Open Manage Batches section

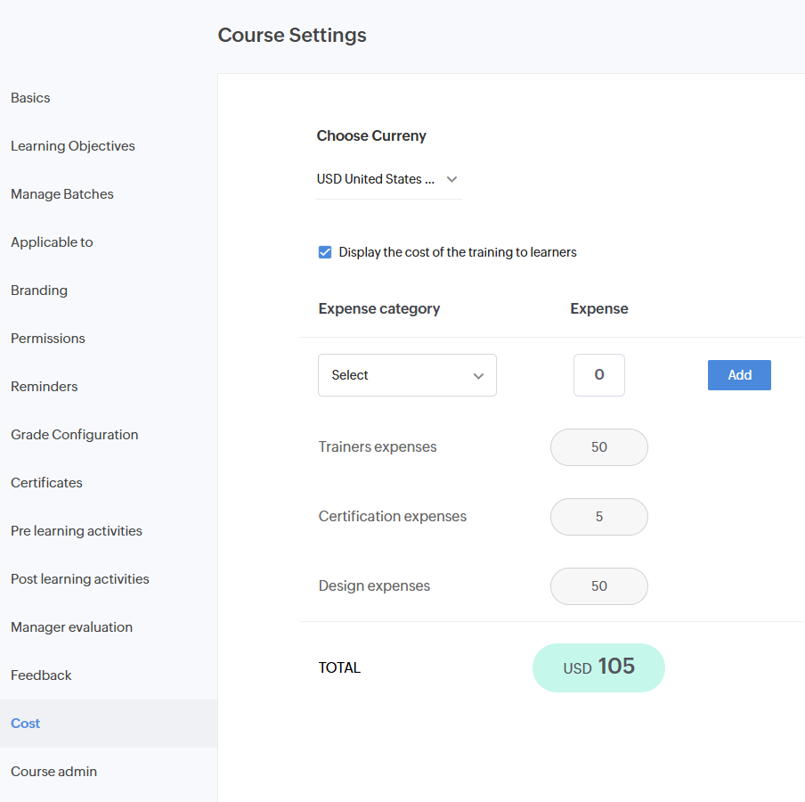[62, 194]
